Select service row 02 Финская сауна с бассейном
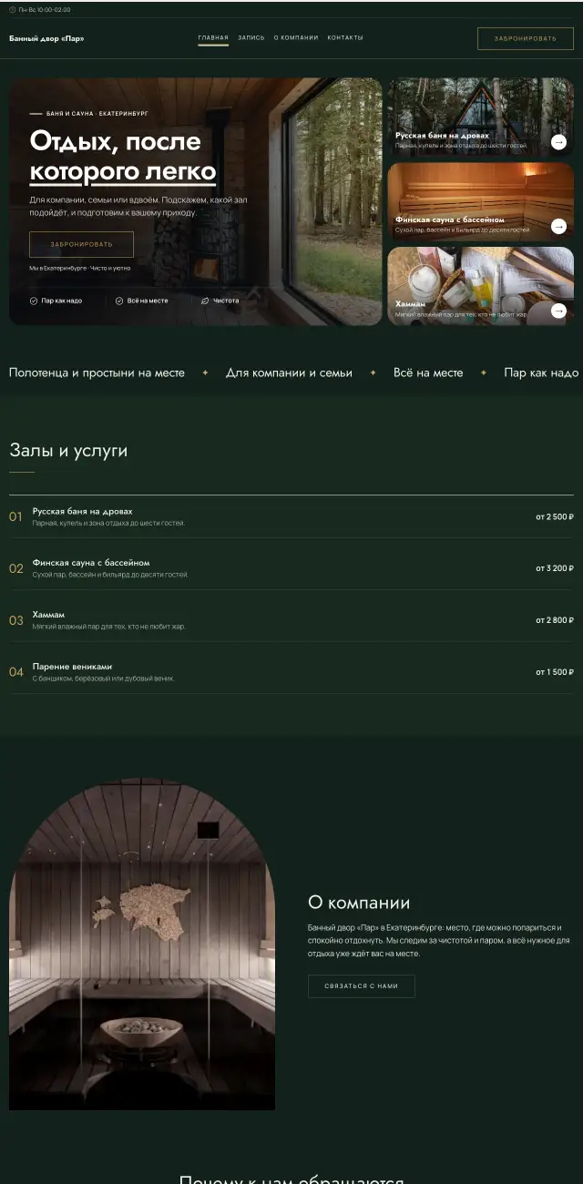Image resolution: width=583 pixels, height=1184 pixels. point(291,568)
